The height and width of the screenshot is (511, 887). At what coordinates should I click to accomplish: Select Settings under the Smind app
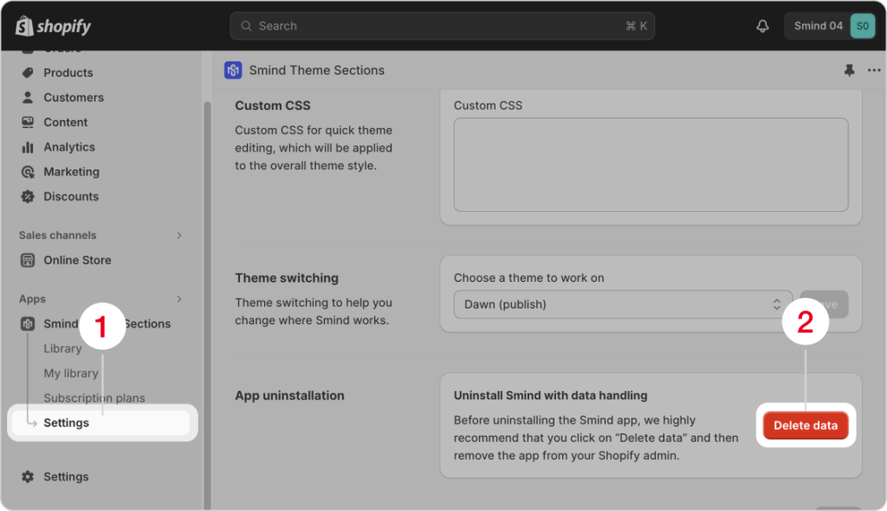[x=102, y=423]
